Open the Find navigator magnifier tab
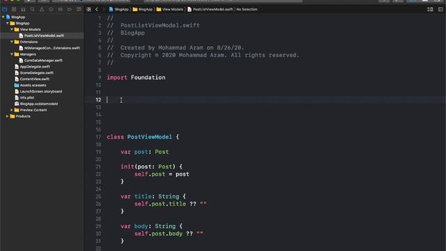446x251 pixels. click(x=33, y=9)
